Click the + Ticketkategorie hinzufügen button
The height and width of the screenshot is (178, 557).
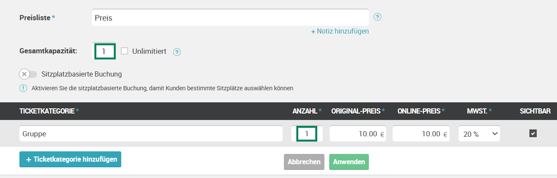pyautogui.click(x=70, y=160)
